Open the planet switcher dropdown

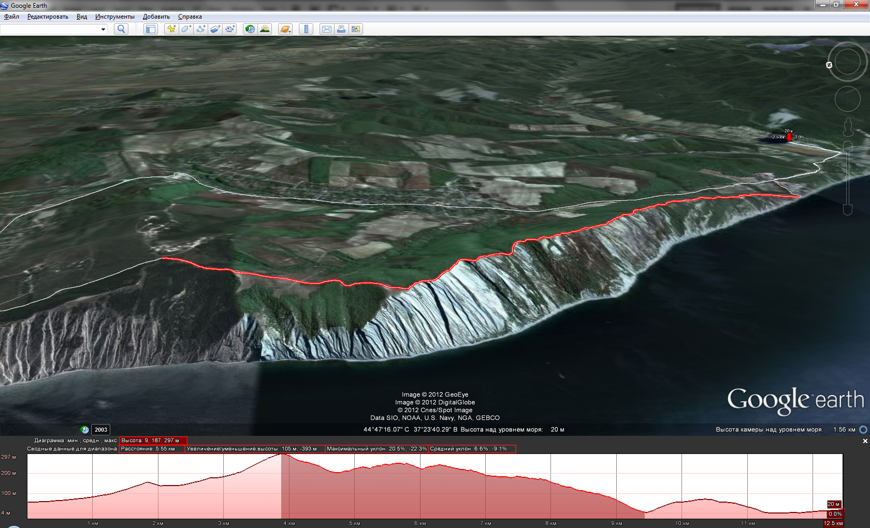[285, 29]
